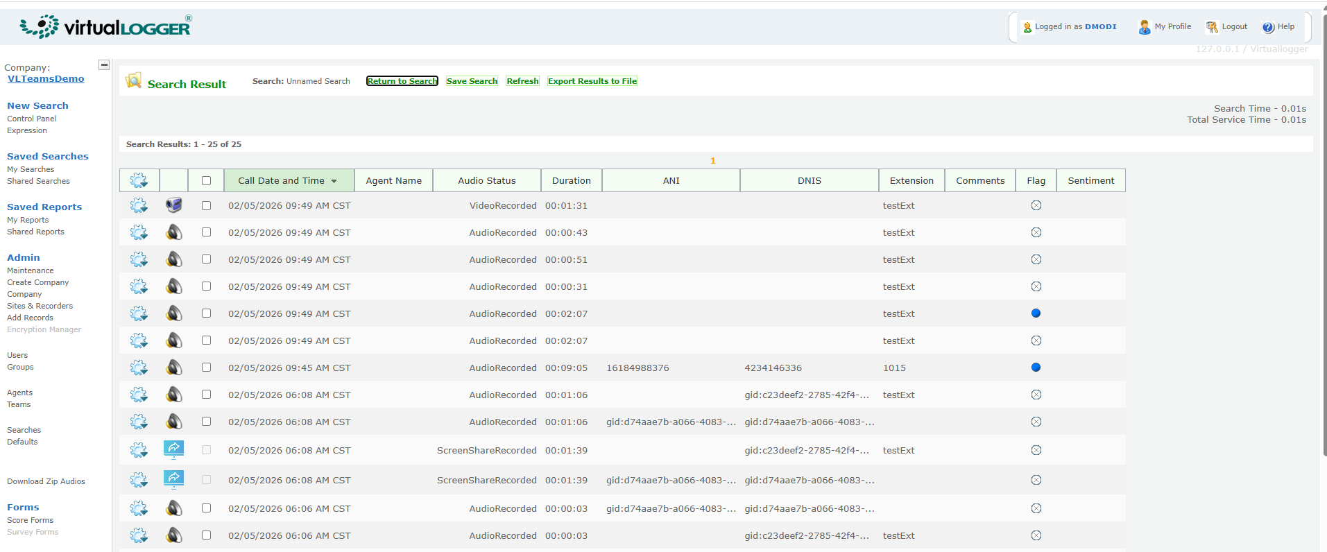
Task: Click the speaker icon for the 00:09:05 recording
Action: pyautogui.click(x=173, y=368)
